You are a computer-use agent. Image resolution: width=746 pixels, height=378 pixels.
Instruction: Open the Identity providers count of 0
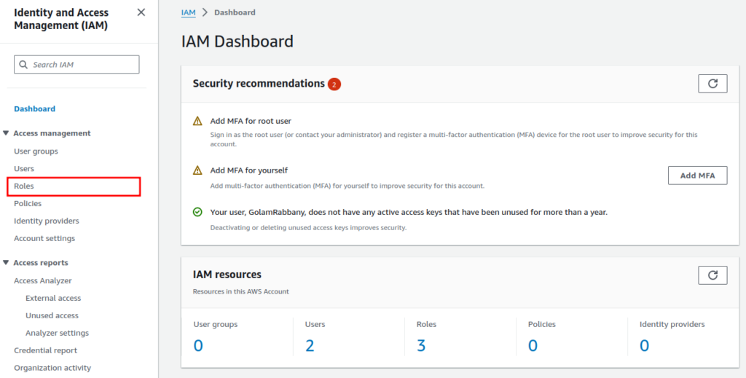point(644,346)
